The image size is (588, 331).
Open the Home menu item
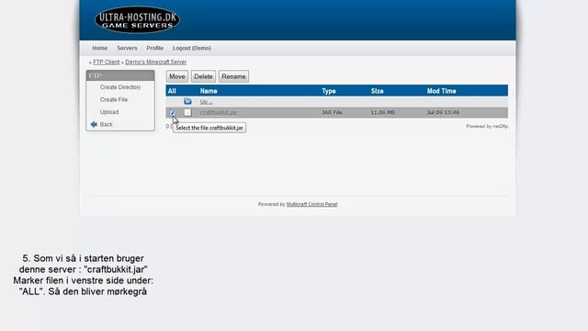[x=100, y=48]
